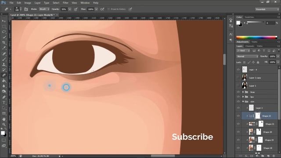This screenshot has width=281, height=158.
Task: Filter layers by type layers icon
Action: pos(264,51)
